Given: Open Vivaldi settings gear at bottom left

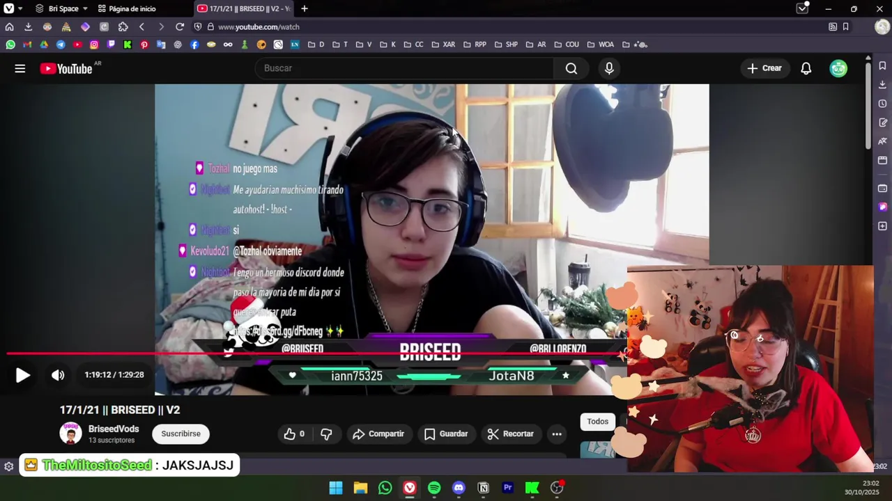Looking at the screenshot, I should tap(8, 466).
